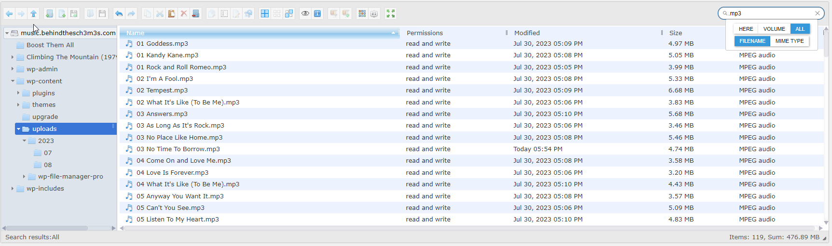Expand the wp-file-manager-pro folder arrow
The width and height of the screenshot is (832, 246).
pos(24,177)
